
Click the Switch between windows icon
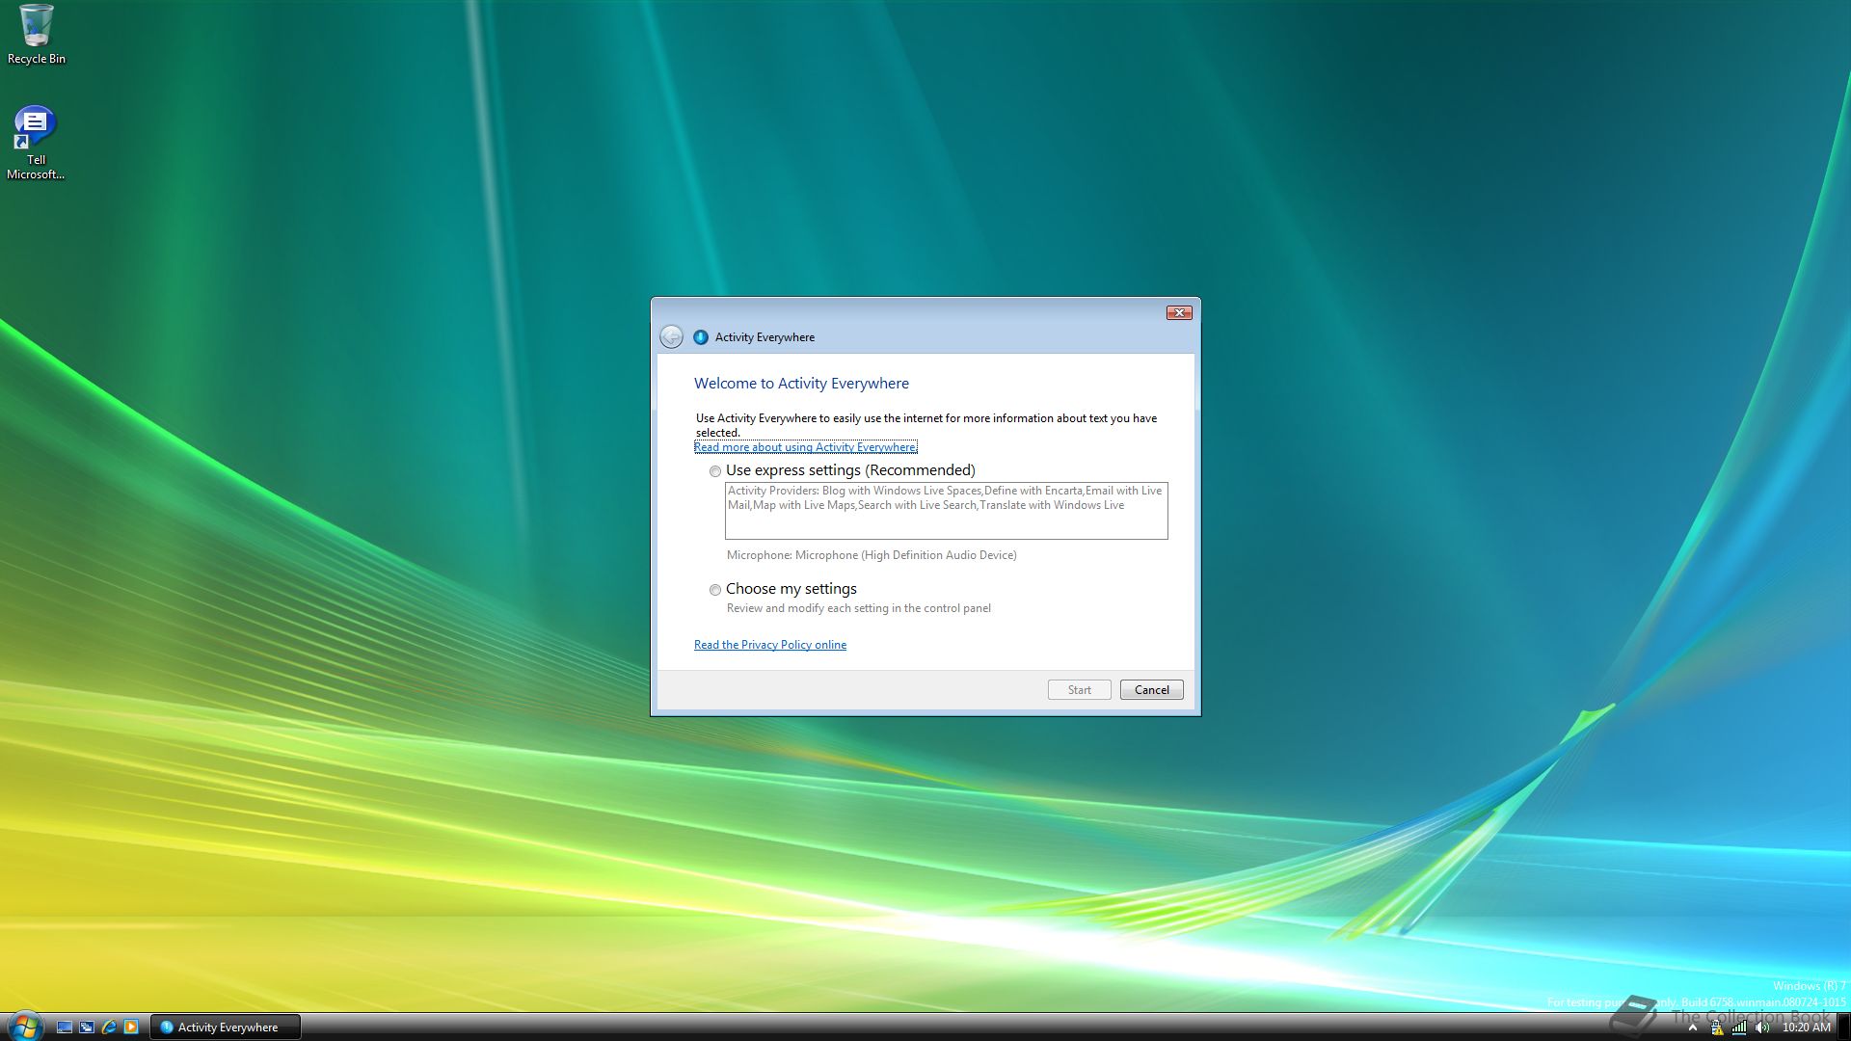coord(87,1028)
